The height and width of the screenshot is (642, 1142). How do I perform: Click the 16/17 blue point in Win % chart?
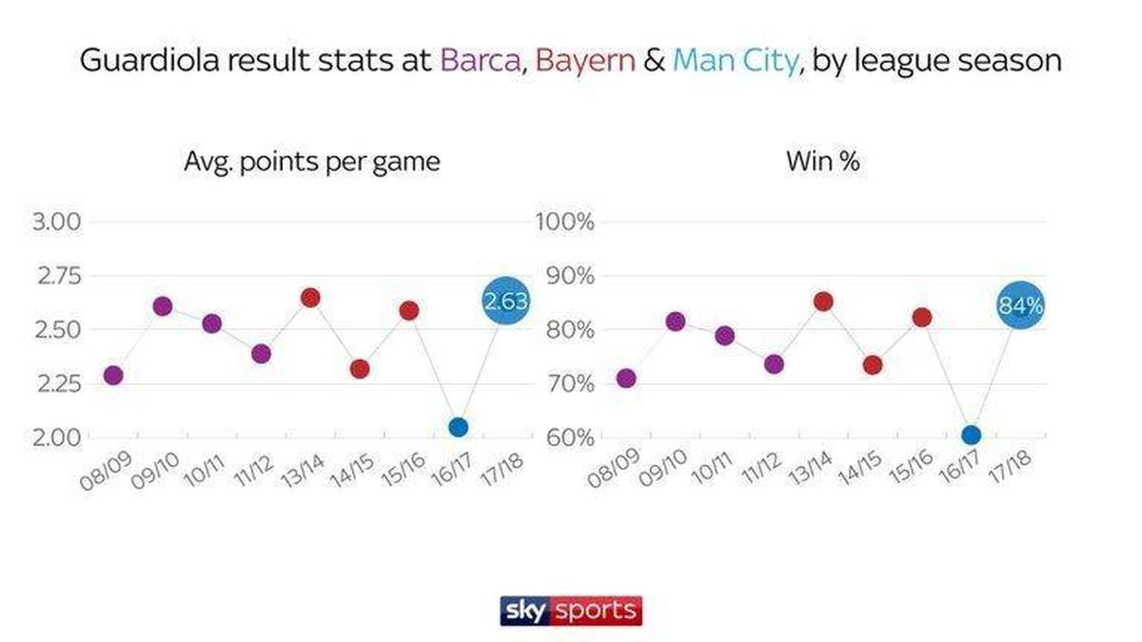pyautogui.click(x=971, y=435)
